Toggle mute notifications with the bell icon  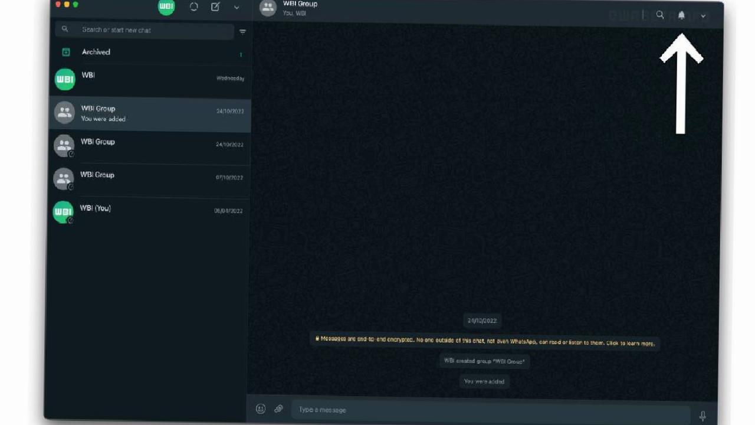(x=681, y=15)
